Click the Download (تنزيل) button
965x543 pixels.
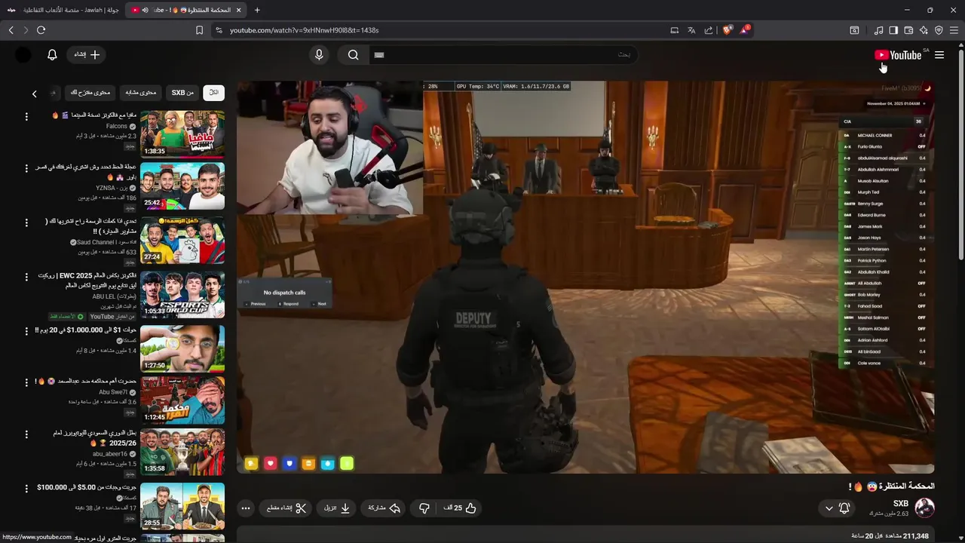(x=337, y=508)
